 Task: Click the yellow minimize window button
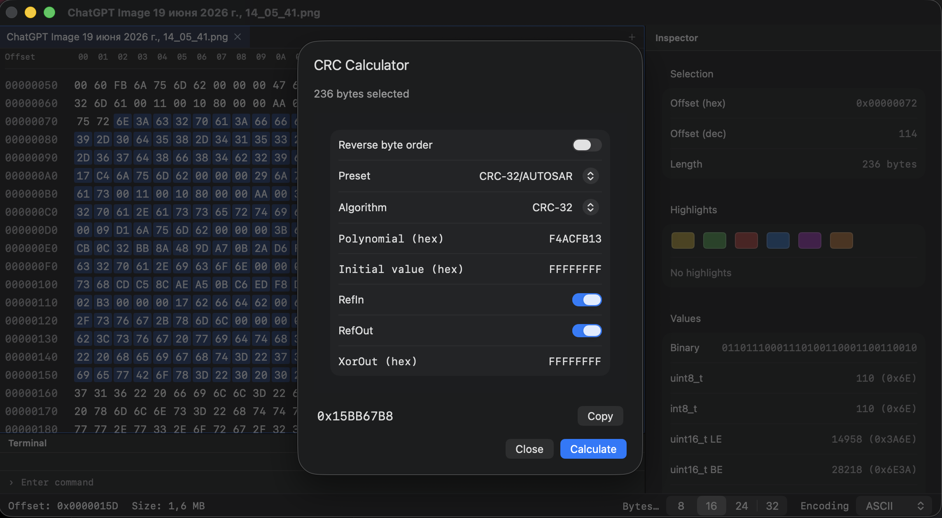[x=30, y=13]
